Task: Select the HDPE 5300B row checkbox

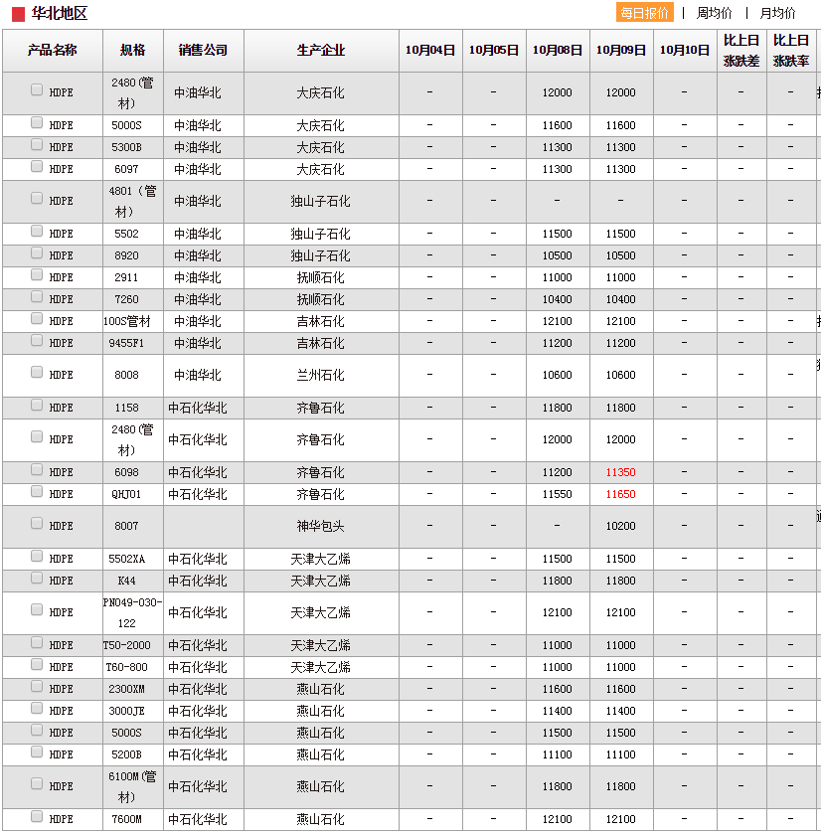Action: pyautogui.click(x=37, y=144)
